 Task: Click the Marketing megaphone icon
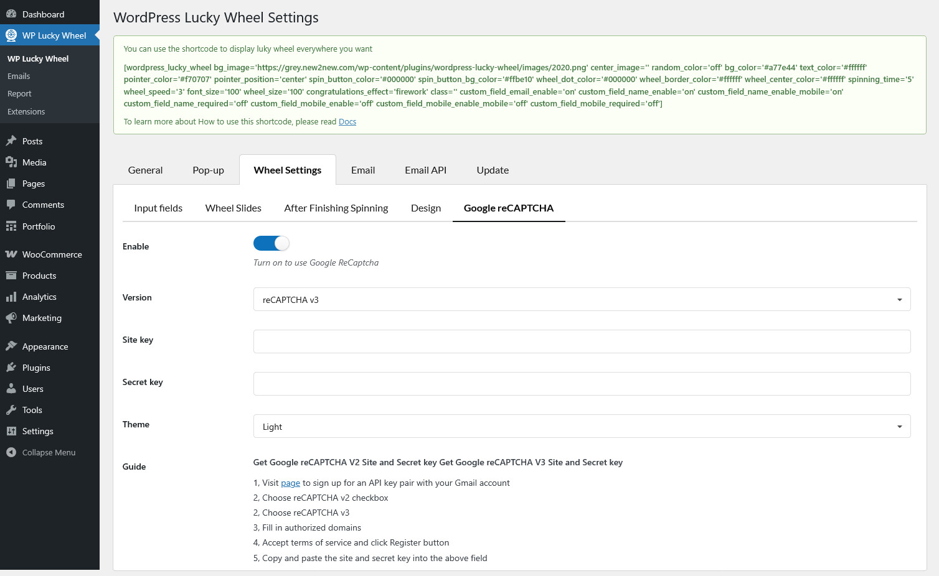point(11,318)
